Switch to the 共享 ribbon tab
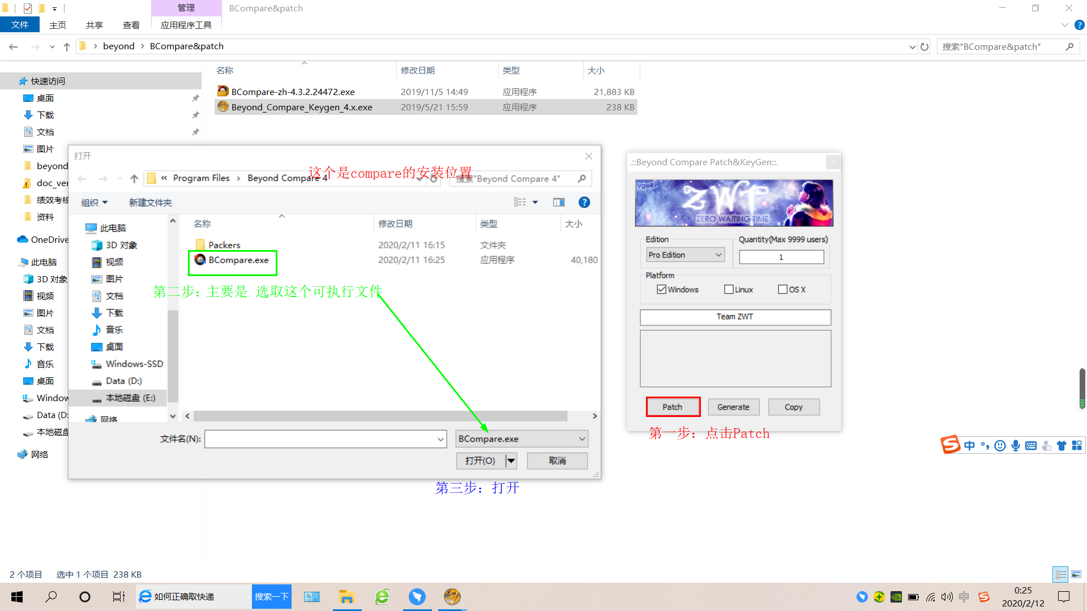The height and width of the screenshot is (611, 1087). pos(94,25)
